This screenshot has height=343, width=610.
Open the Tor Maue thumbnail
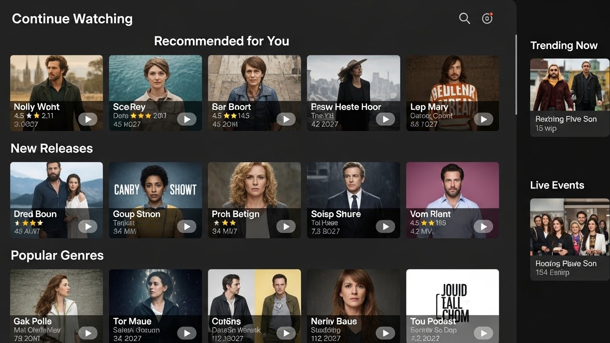point(156,306)
